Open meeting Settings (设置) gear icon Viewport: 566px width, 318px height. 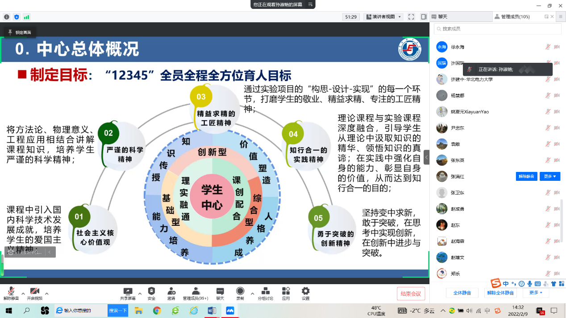coord(306,291)
